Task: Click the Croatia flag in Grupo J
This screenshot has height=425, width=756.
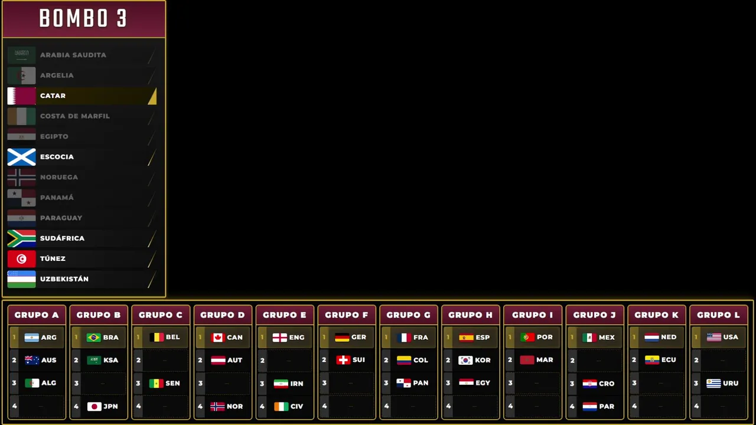Action: point(589,384)
